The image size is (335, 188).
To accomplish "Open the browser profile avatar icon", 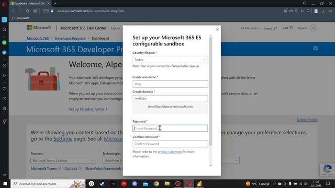I will click(x=316, y=11).
